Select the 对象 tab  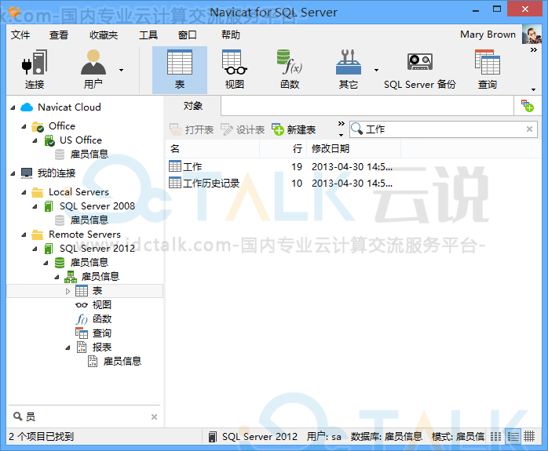tap(193, 106)
